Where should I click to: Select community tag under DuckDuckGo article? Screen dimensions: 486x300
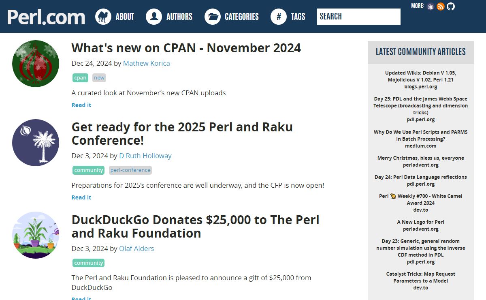89,263
